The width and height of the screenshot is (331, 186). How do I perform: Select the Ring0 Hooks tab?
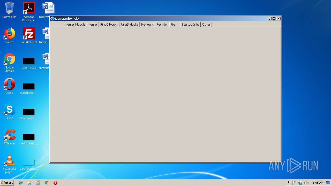click(x=109, y=24)
